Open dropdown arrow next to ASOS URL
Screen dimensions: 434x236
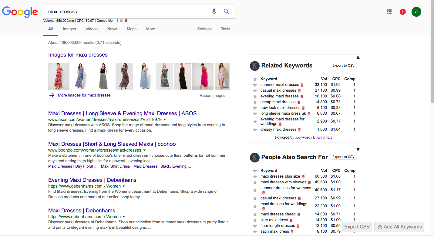point(165,120)
